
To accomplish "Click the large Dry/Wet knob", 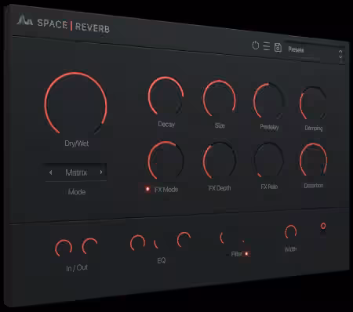I will (75, 103).
